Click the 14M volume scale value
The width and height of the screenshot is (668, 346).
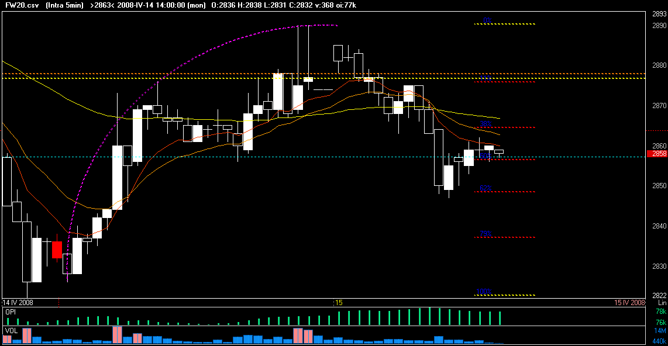pos(660,331)
